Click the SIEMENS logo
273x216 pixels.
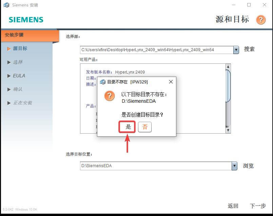point(26,20)
